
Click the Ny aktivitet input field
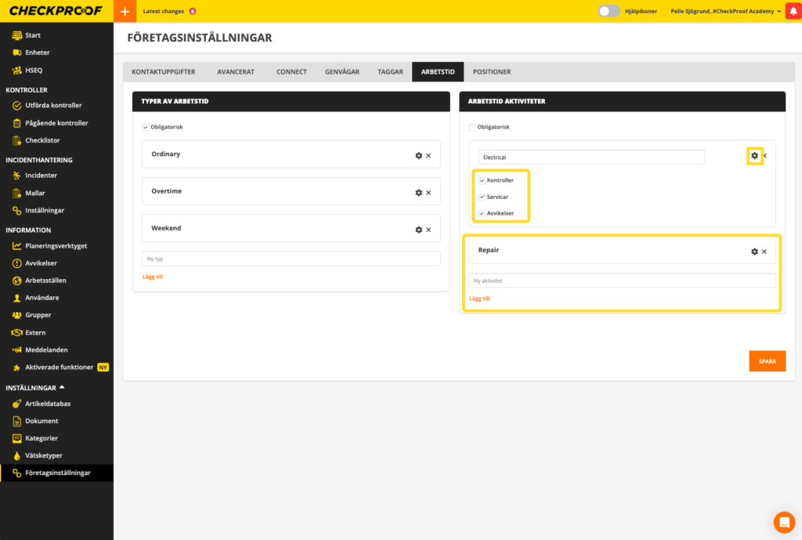click(622, 281)
